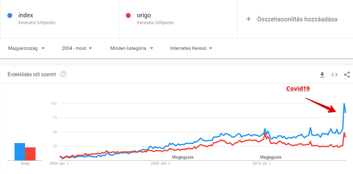Viewport: 353px width, 174px height.
Task: Edit the index search term
Action: tap(26, 15)
